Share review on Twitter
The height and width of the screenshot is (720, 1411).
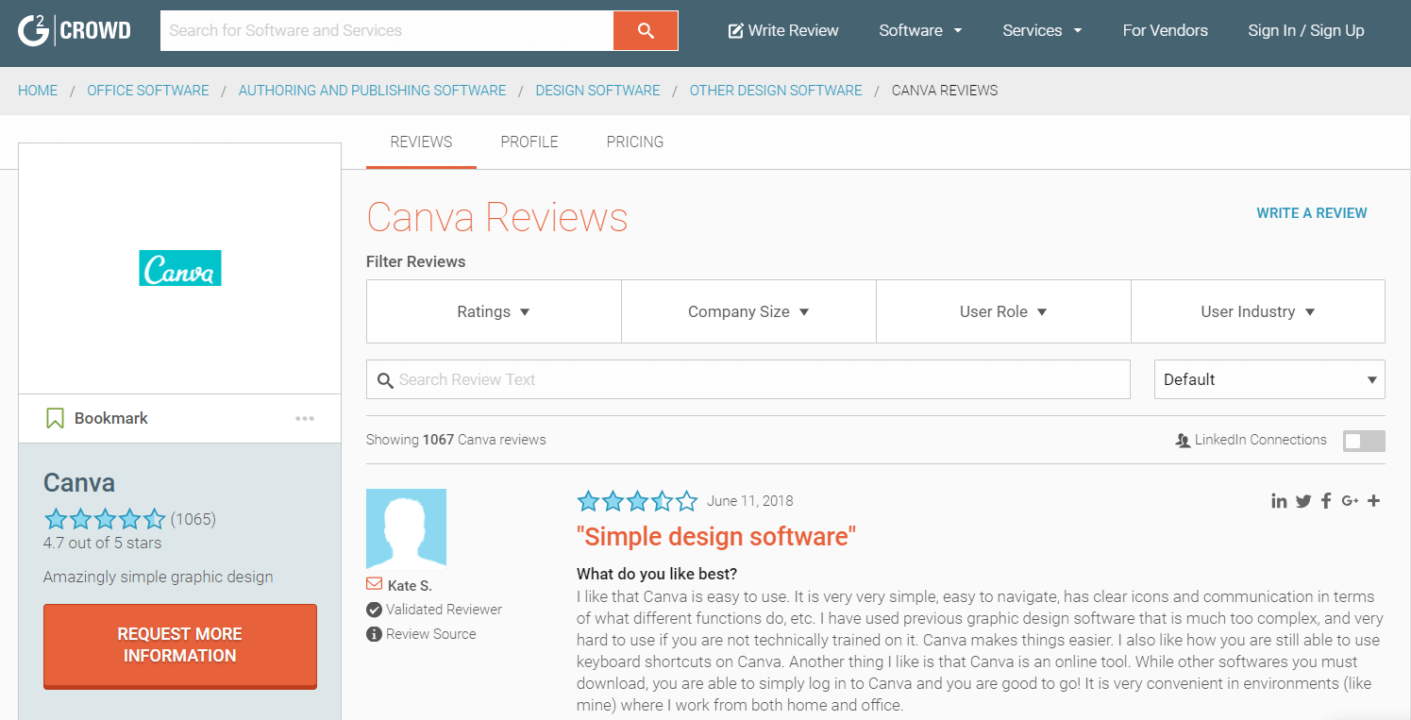click(1303, 501)
